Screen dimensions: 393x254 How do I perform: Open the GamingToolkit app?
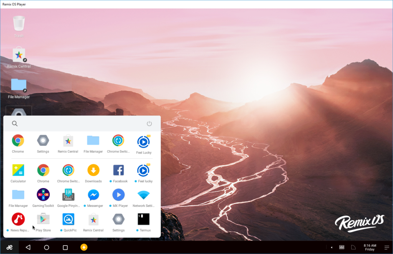43,195
